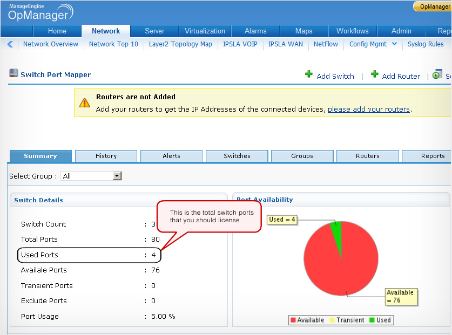Screen dimensions: 452x335
Task: Click the Add Router link
Action: pos(401,76)
